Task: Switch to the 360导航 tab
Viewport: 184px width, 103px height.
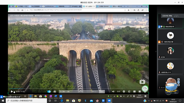Action: pyautogui.click(x=21, y=7)
